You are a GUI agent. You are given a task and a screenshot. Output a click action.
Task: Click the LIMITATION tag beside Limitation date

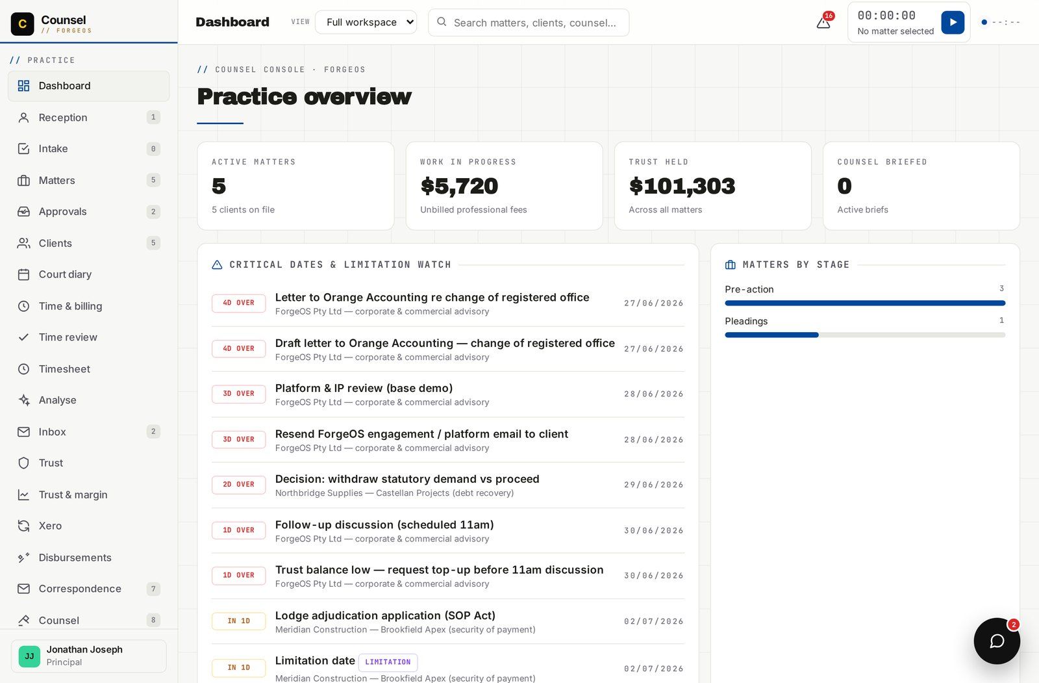click(x=388, y=662)
